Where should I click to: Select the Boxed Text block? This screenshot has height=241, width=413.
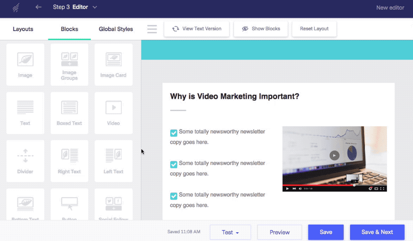coord(69,113)
